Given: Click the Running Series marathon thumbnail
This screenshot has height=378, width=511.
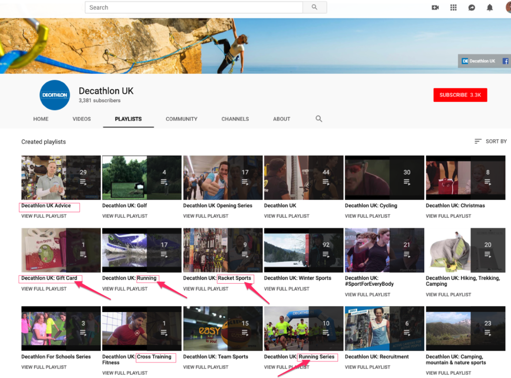Looking at the screenshot, I should 303,328.
